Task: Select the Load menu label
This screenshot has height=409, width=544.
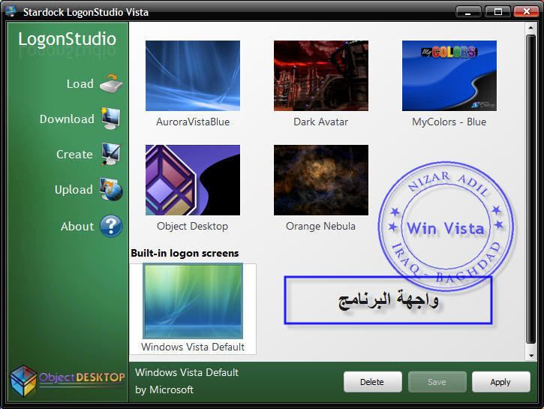Action: [x=80, y=84]
